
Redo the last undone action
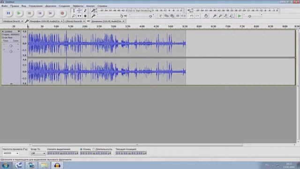point(197,16)
